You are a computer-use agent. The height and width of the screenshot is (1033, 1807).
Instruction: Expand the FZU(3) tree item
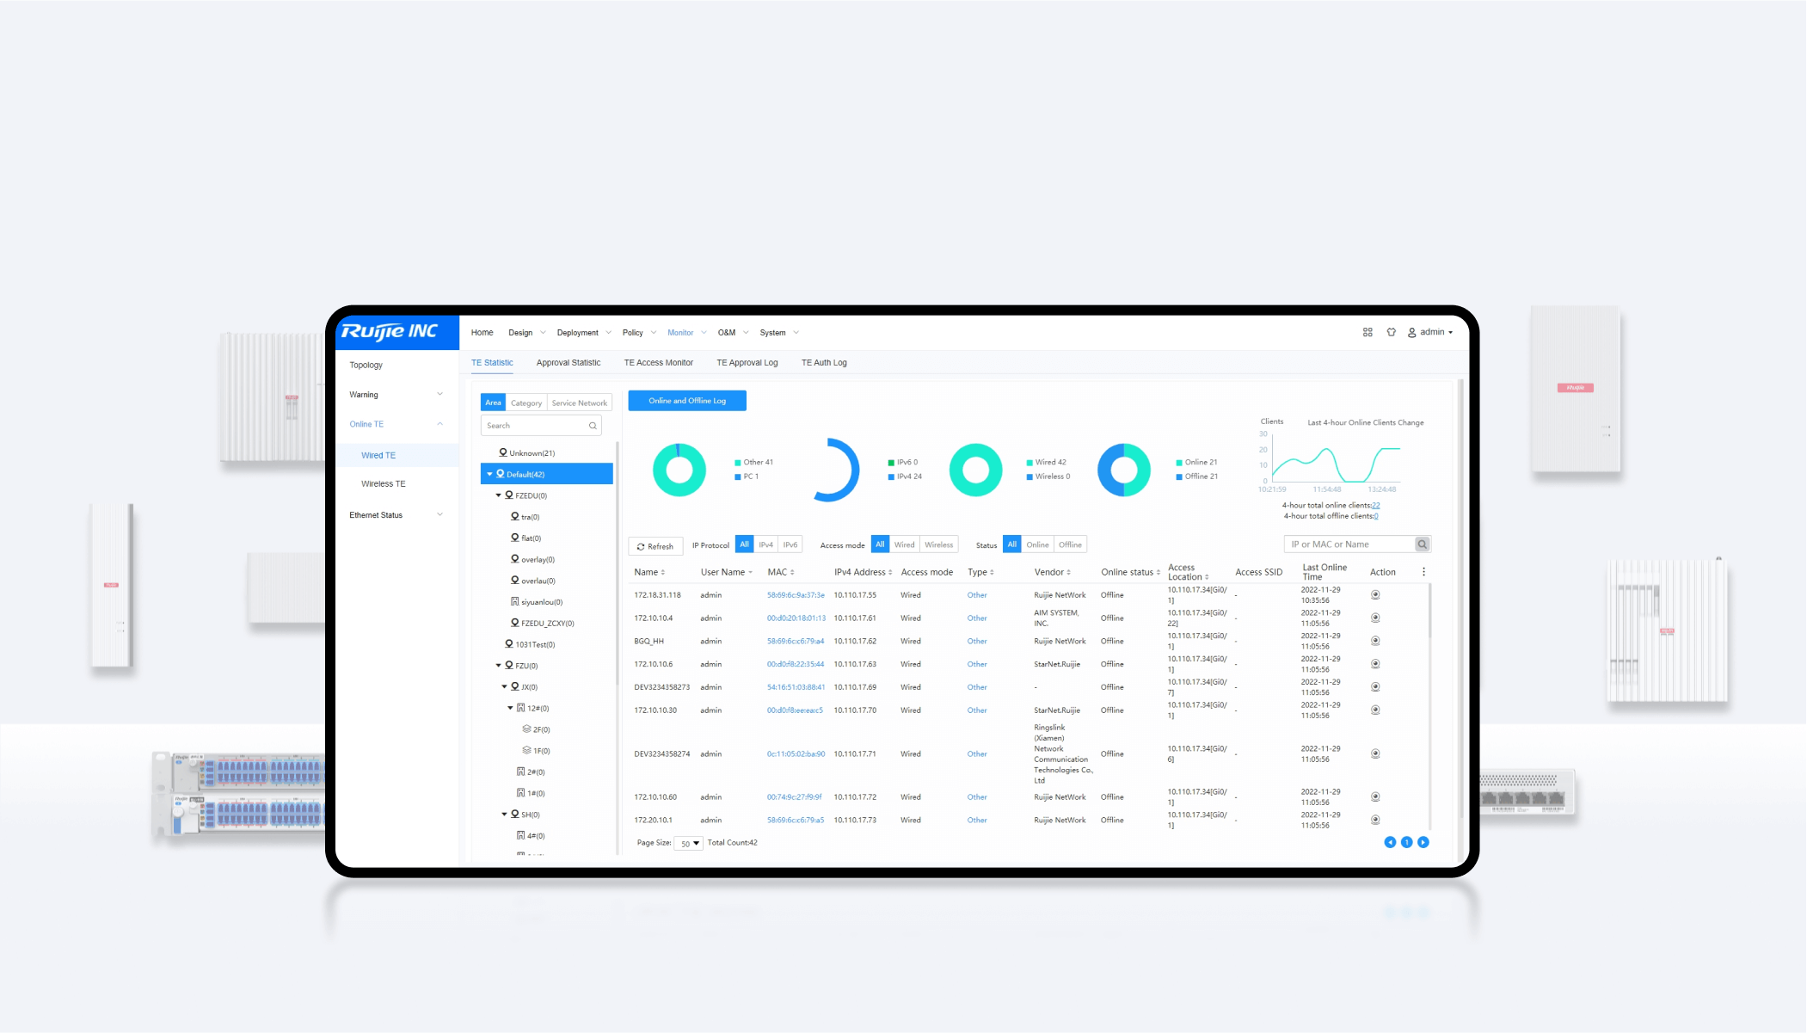498,664
